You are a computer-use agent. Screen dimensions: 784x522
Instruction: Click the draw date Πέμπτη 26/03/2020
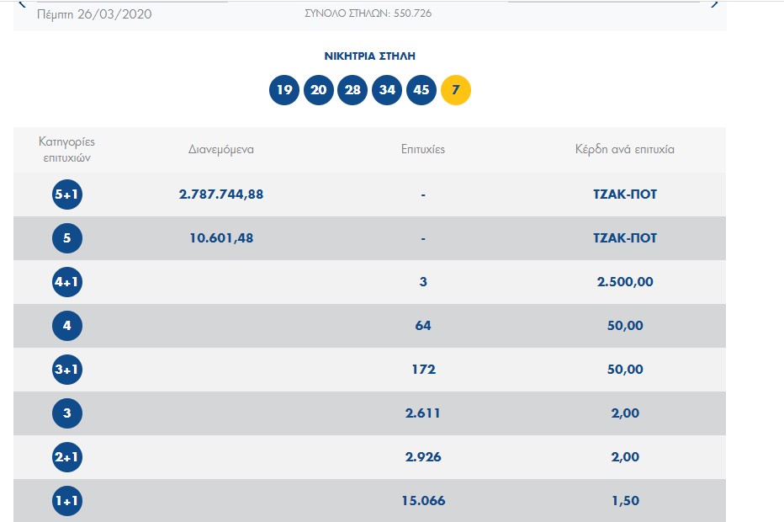94,14
